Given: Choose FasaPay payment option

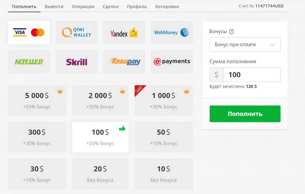Looking at the screenshot, I should click(x=124, y=62).
